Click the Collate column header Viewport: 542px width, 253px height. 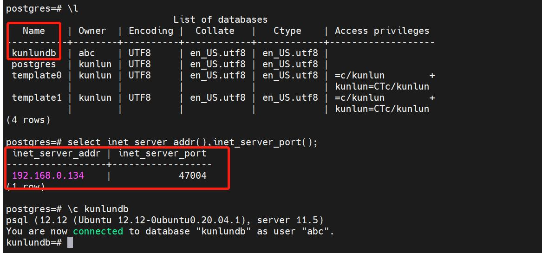click(215, 31)
